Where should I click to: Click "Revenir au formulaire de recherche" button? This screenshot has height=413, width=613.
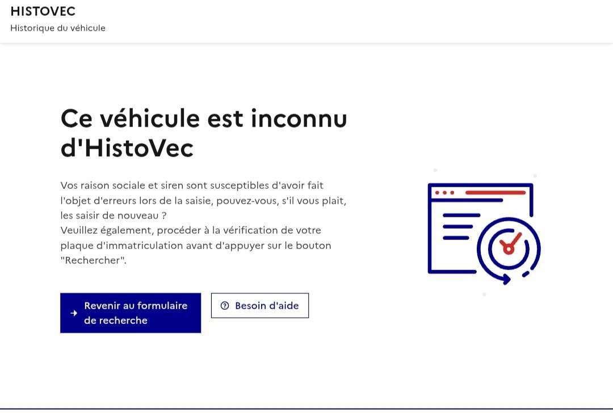[x=131, y=313]
